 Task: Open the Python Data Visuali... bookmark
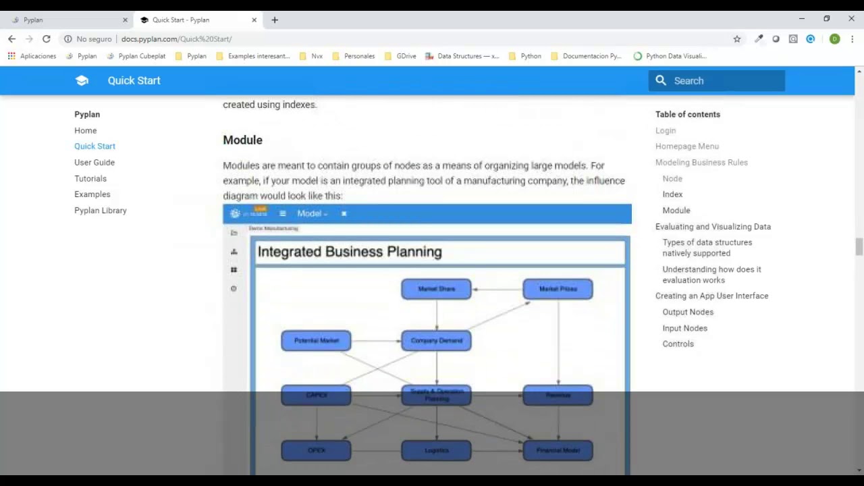(670, 56)
